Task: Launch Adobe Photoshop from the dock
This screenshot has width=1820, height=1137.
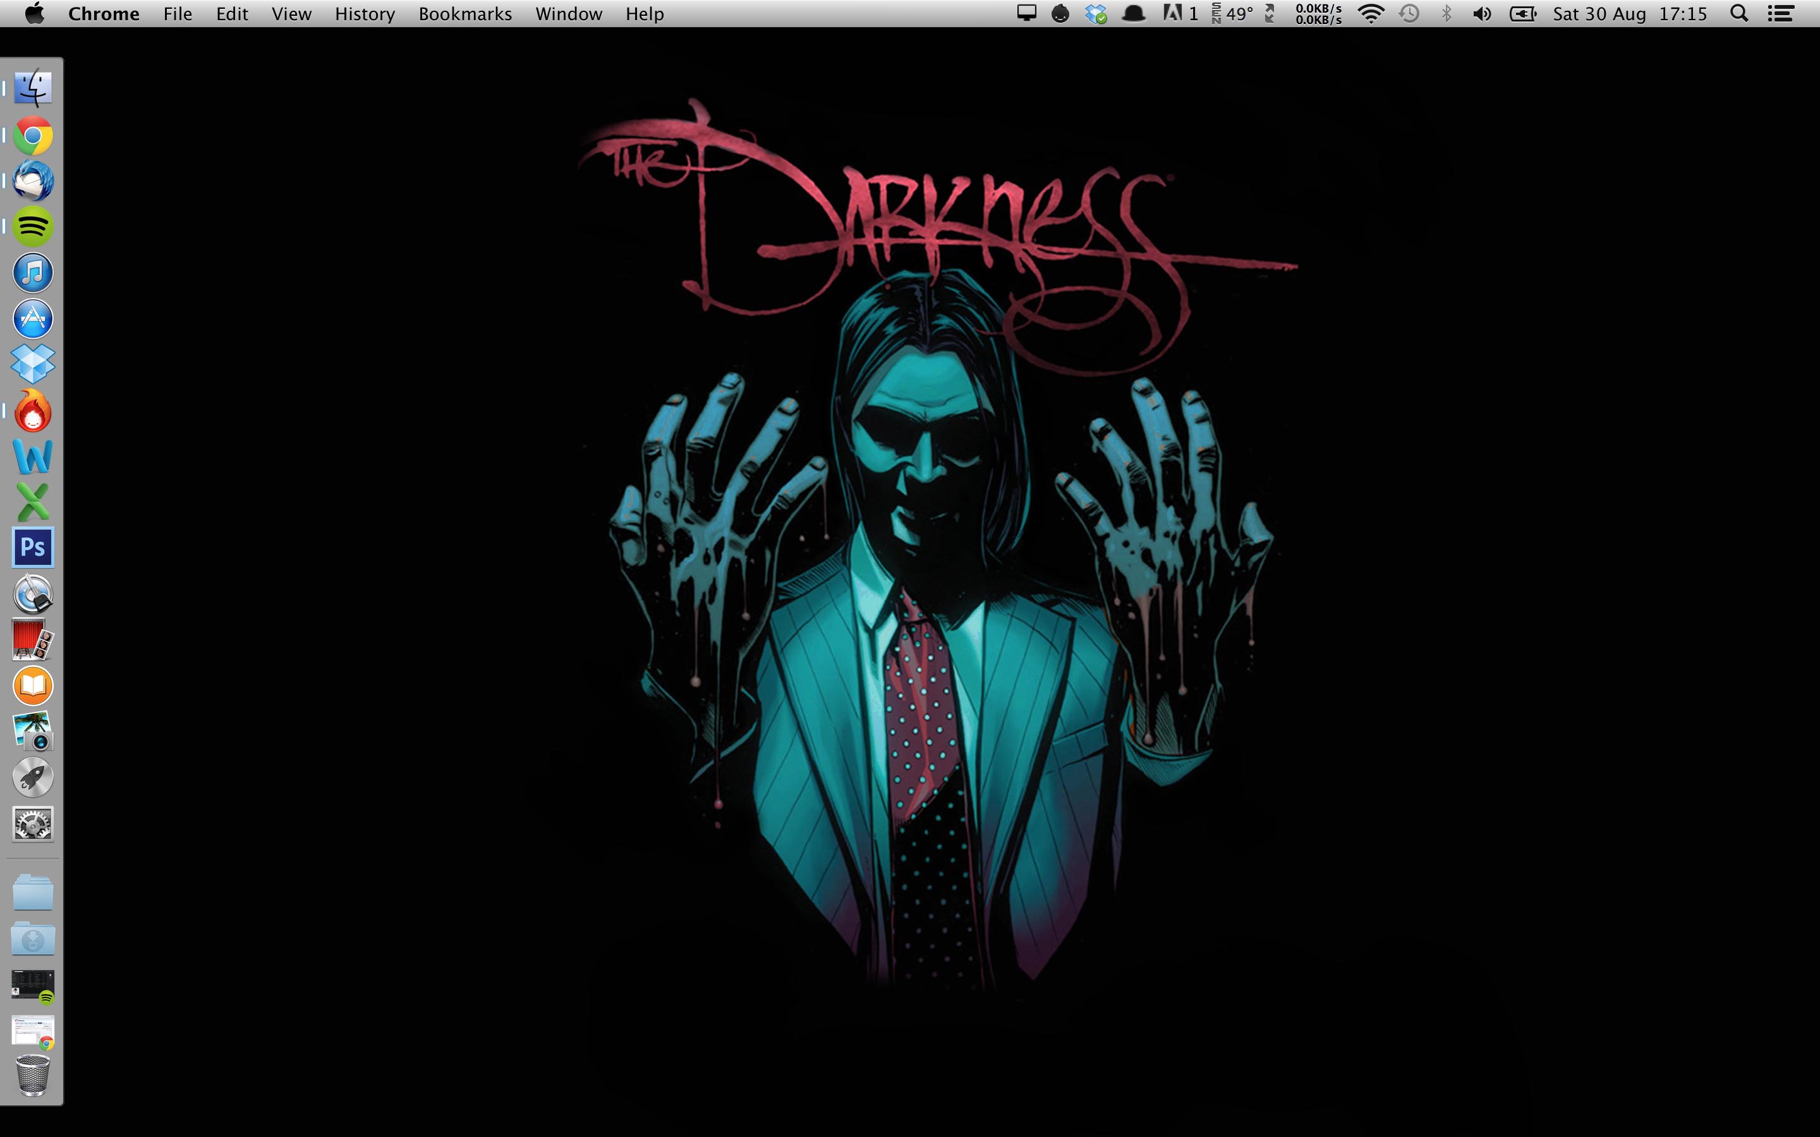Action: click(x=33, y=548)
